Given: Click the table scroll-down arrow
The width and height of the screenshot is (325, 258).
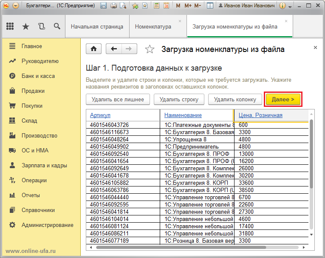Looking at the screenshot, I should point(311,235).
